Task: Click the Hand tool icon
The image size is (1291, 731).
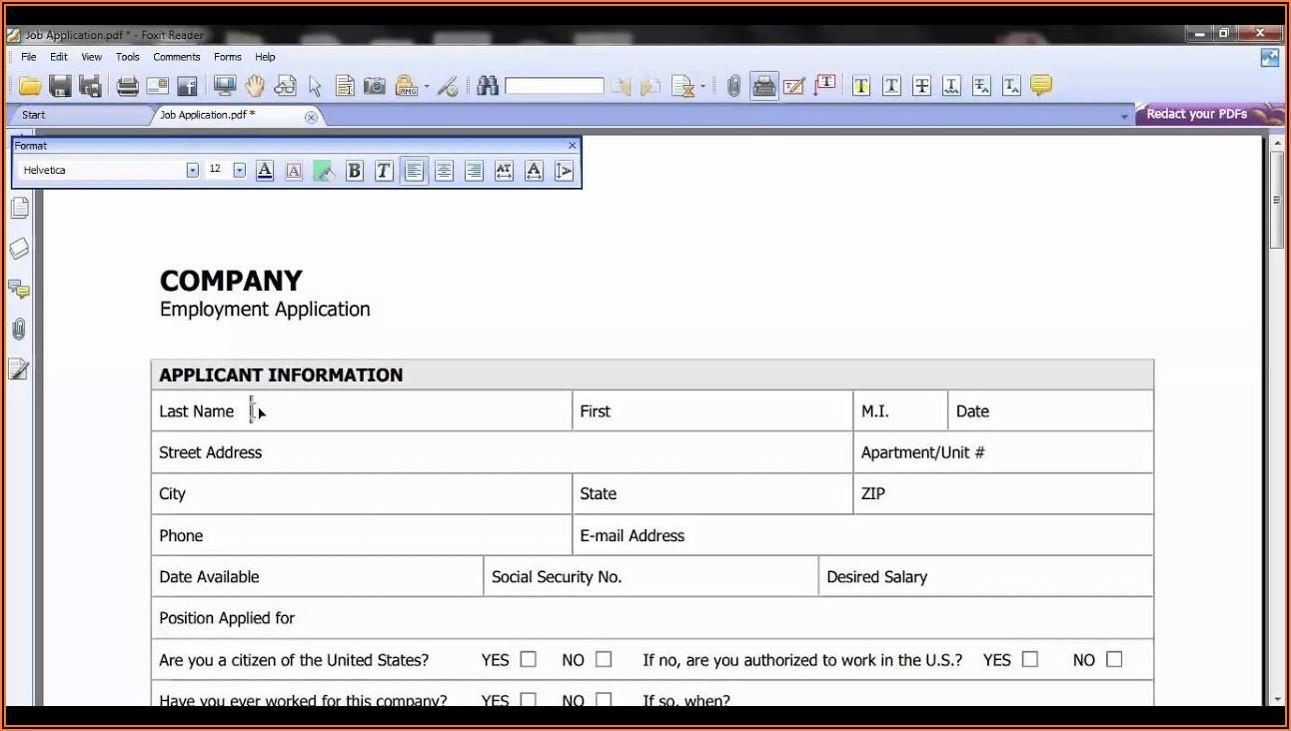Action: (x=255, y=86)
